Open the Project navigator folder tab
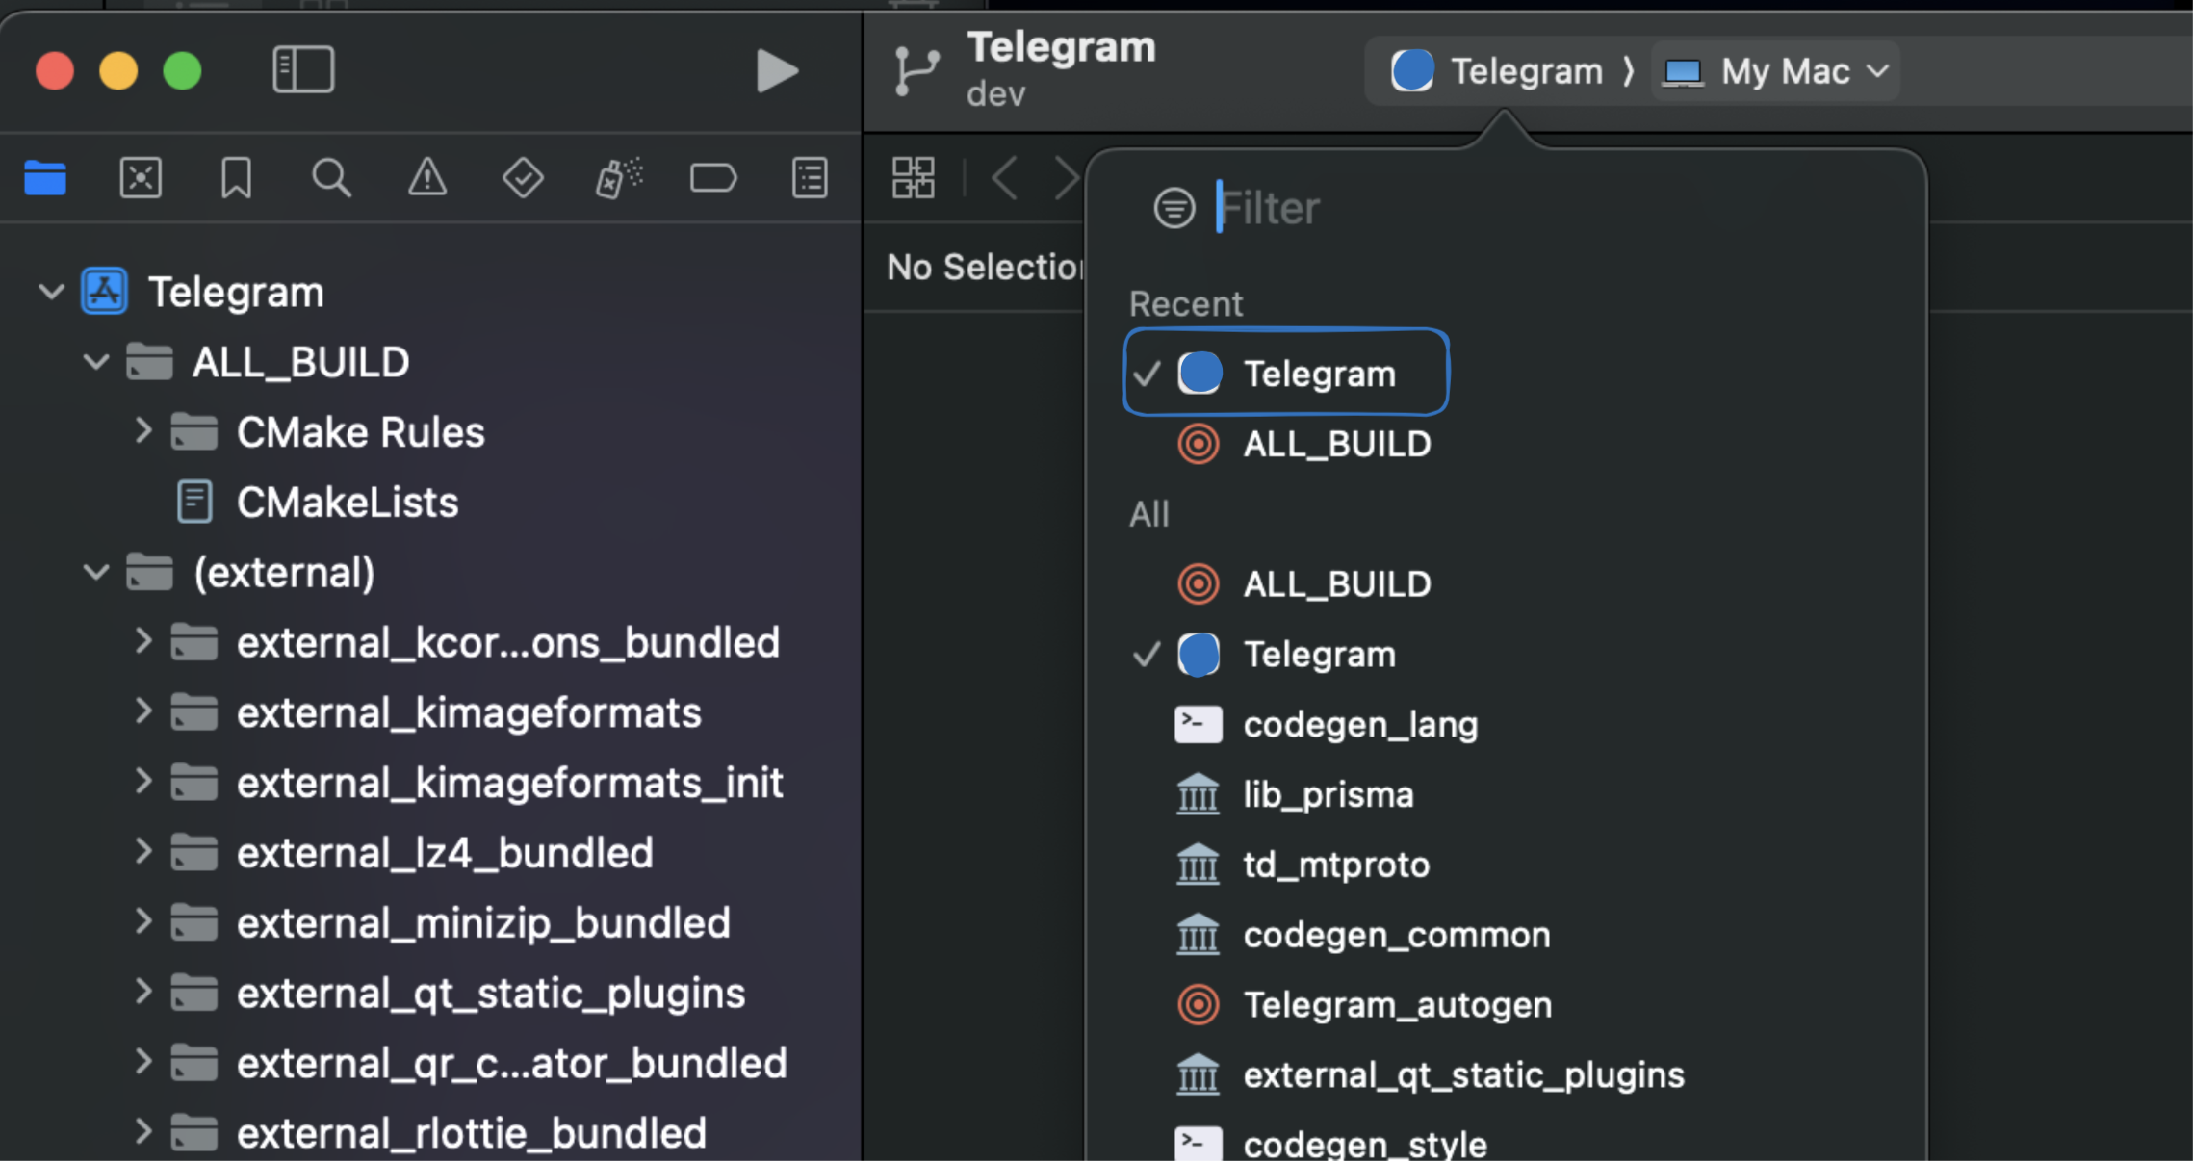Image resolution: width=2193 pixels, height=1163 pixels. click(45, 178)
